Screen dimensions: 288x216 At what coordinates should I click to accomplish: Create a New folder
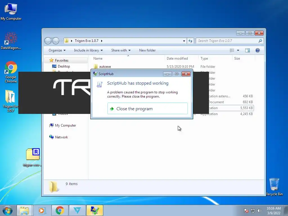point(147,50)
